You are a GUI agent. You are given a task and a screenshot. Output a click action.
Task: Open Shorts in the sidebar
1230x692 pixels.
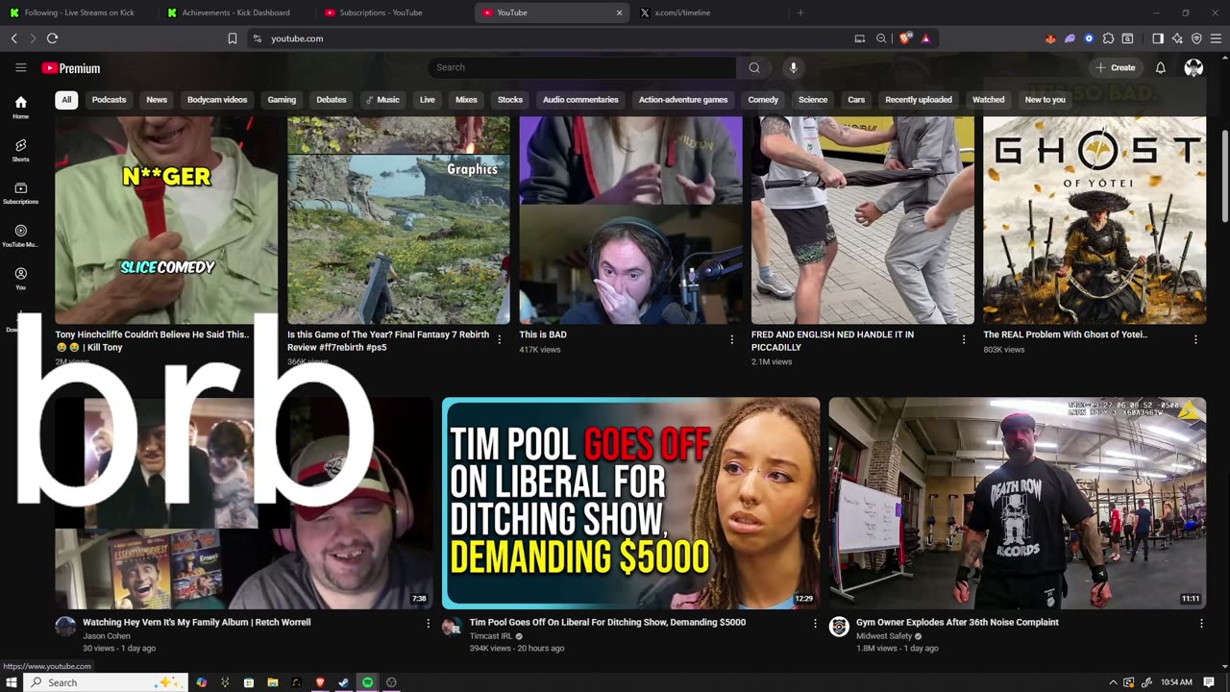point(20,150)
